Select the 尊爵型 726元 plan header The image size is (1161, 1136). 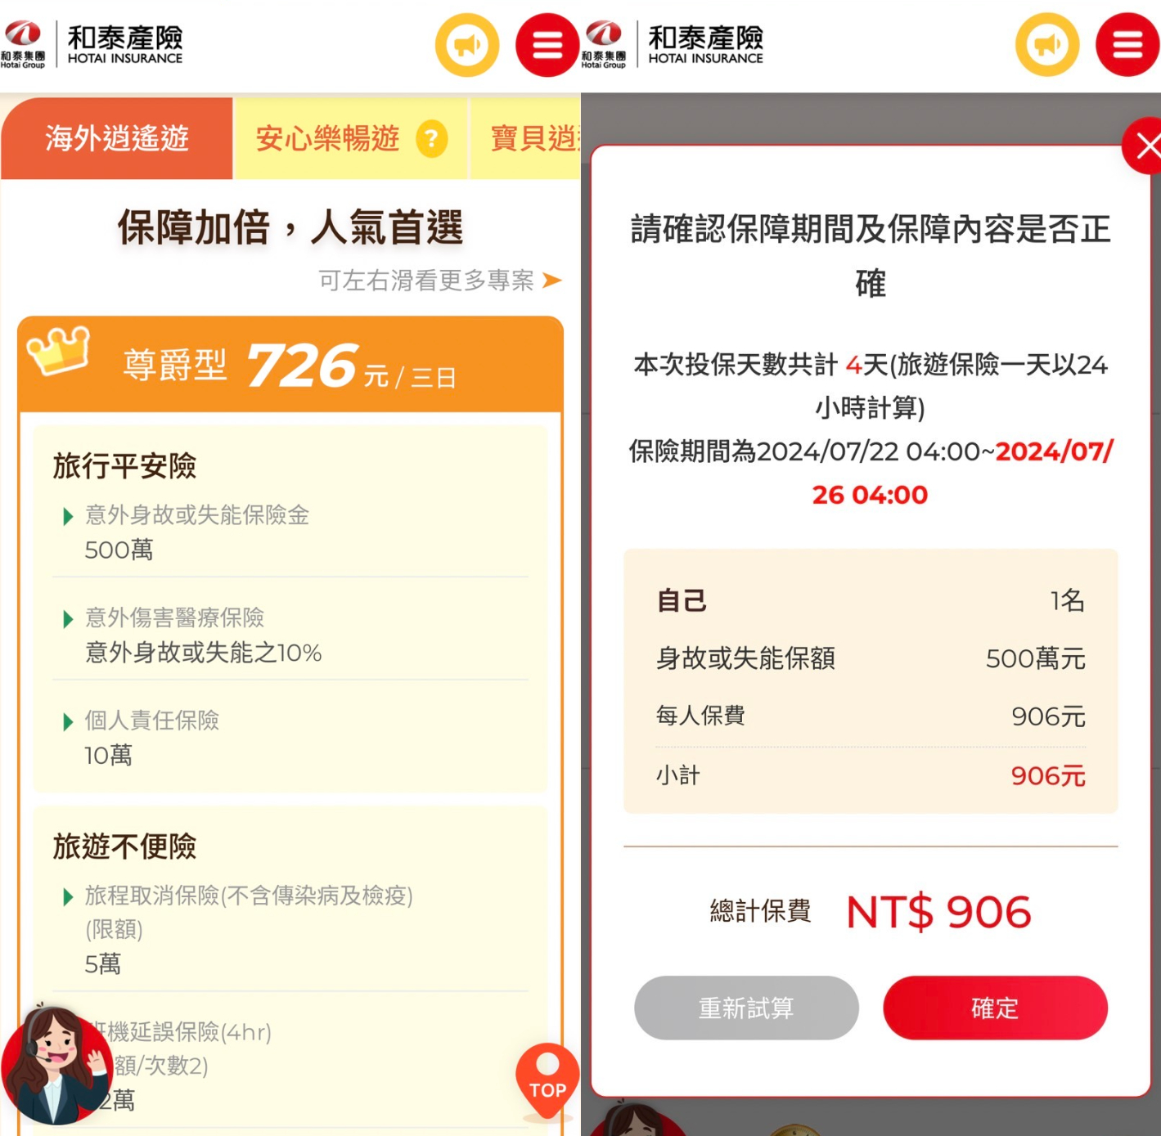(x=290, y=365)
